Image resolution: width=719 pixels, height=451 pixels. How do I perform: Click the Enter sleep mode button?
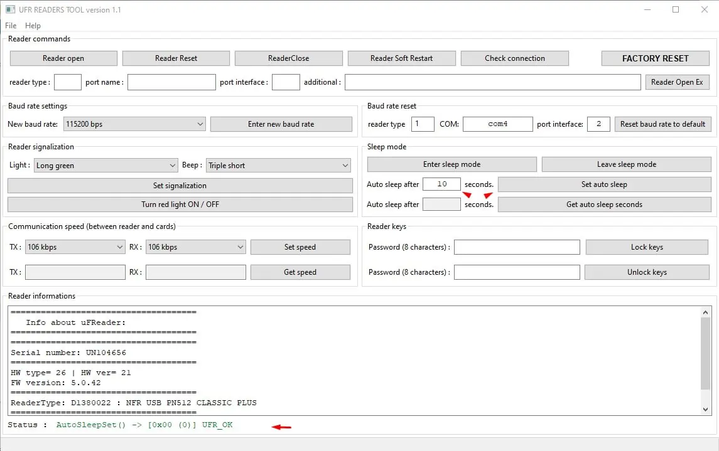451,164
